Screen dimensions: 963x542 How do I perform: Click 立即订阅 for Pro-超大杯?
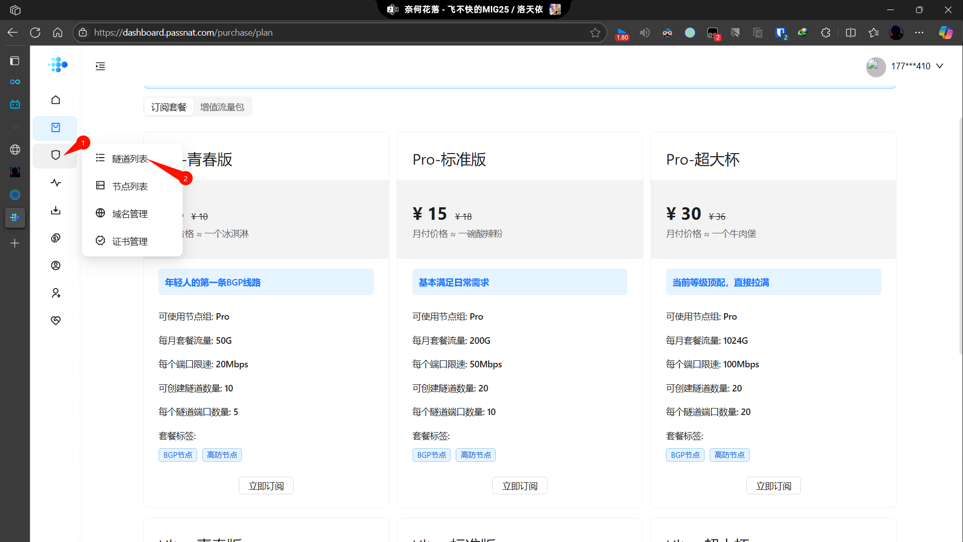point(773,486)
